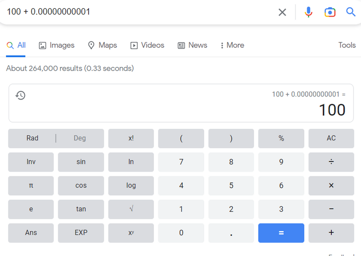Focus the search query text field
Screen dimensions: 361x256
[138, 12]
